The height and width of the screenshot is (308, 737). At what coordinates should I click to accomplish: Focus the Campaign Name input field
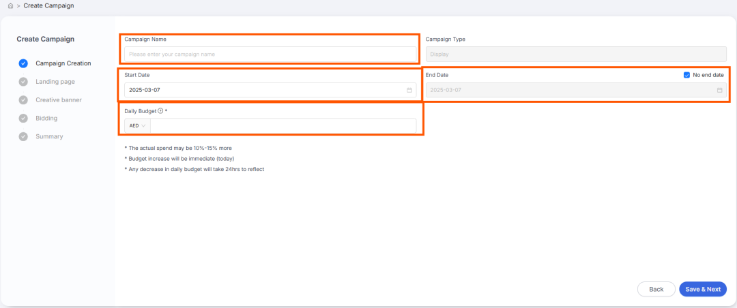pos(270,54)
